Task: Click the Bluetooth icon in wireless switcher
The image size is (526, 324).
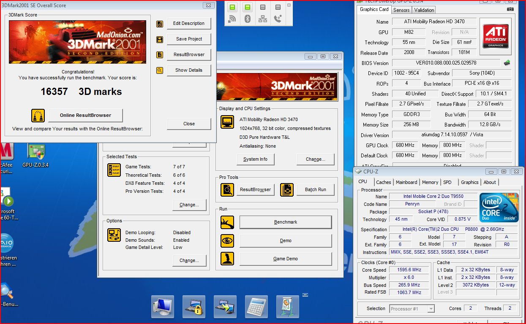Action: tap(248, 19)
